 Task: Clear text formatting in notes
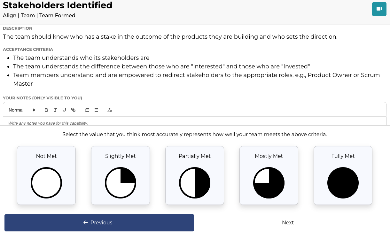click(110, 110)
